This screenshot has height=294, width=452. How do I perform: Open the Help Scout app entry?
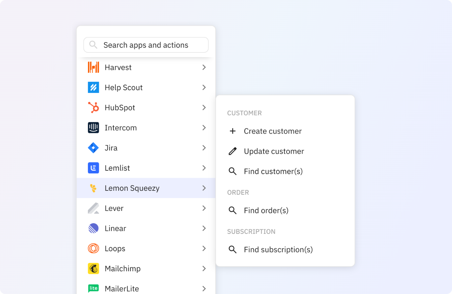tap(146, 88)
